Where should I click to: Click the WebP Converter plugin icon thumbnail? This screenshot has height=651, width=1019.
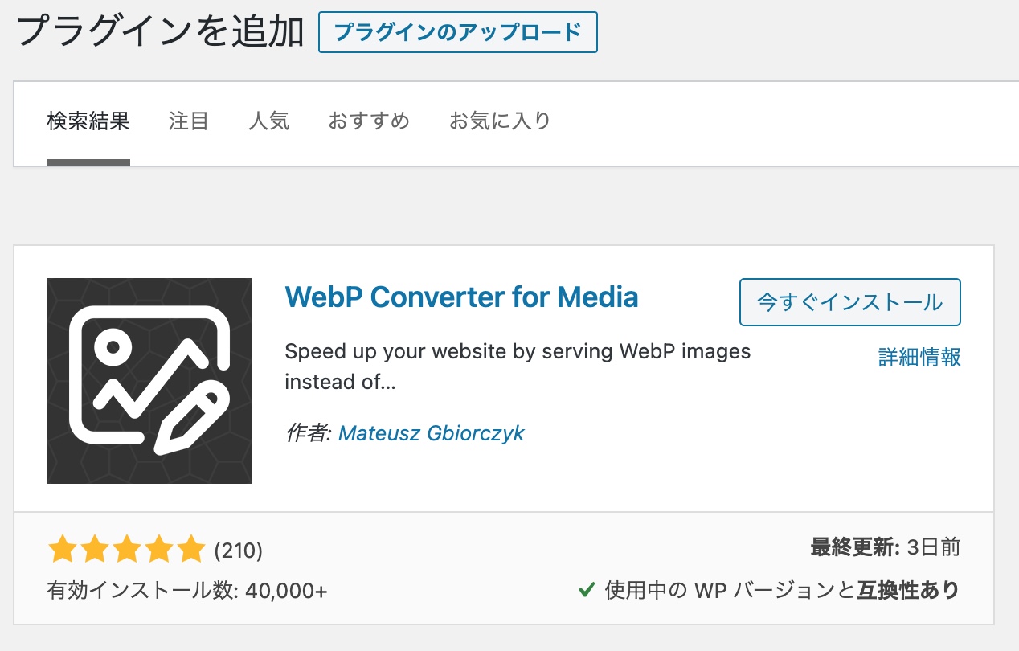coord(149,382)
